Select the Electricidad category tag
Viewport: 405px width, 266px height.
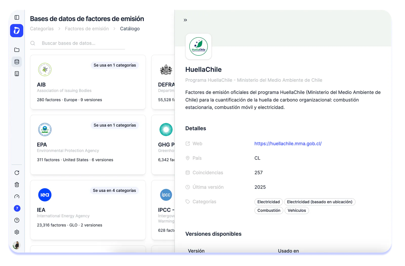coord(269,202)
